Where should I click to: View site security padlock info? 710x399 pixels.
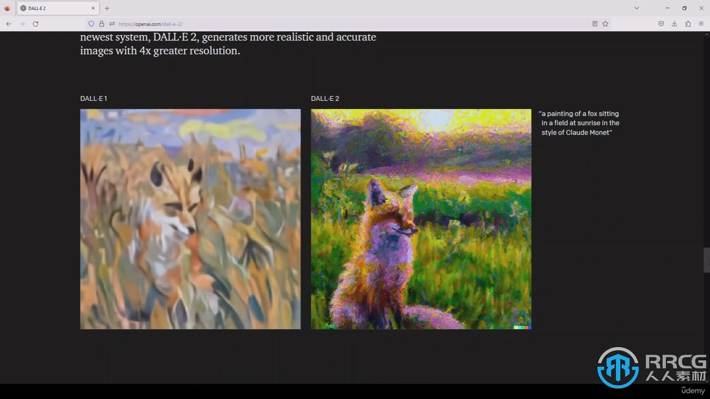pyautogui.click(x=102, y=24)
